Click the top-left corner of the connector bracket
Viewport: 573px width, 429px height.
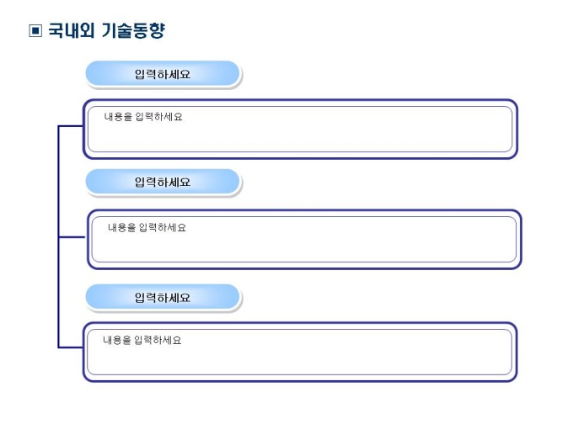pyautogui.click(x=58, y=126)
